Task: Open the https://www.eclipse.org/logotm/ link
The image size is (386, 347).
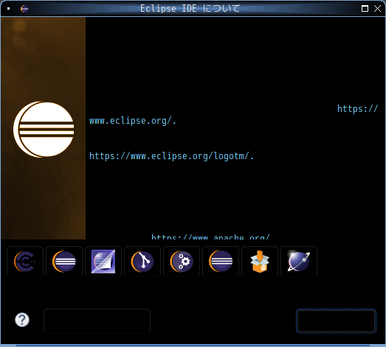Action: [171, 156]
